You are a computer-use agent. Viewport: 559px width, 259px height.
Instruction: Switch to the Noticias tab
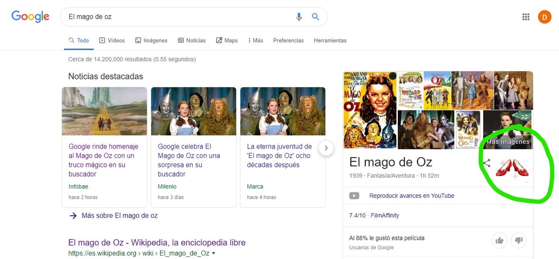click(192, 40)
